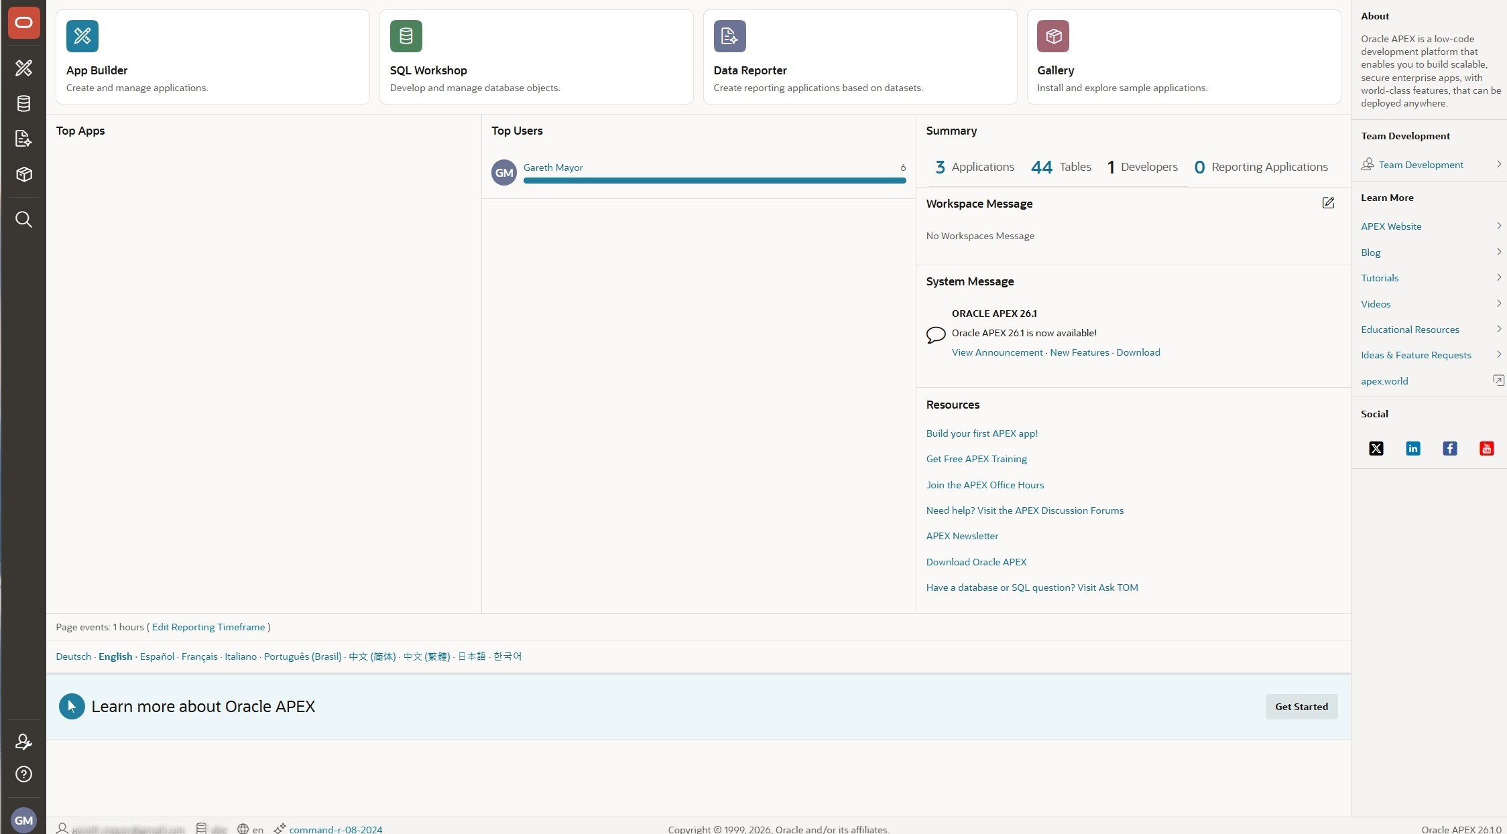Click the System Message speech bubble icon

click(x=936, y=334)
